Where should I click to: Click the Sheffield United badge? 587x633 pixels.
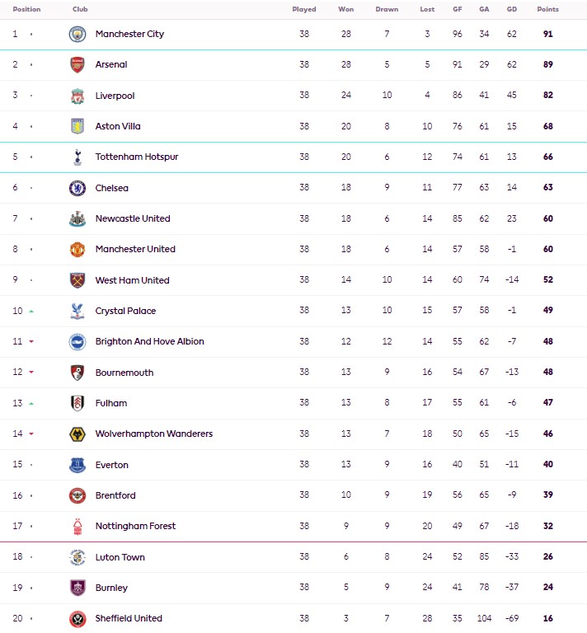(77, 619)
